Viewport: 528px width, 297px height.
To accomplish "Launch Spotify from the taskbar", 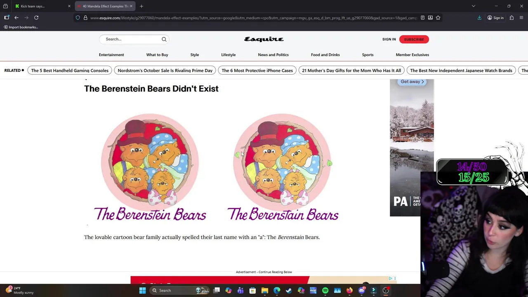I will [x=325, y=290].
